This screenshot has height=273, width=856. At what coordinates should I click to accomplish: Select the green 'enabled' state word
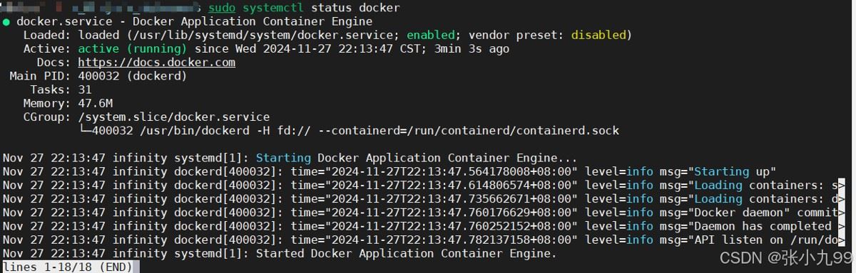[431, 36]
